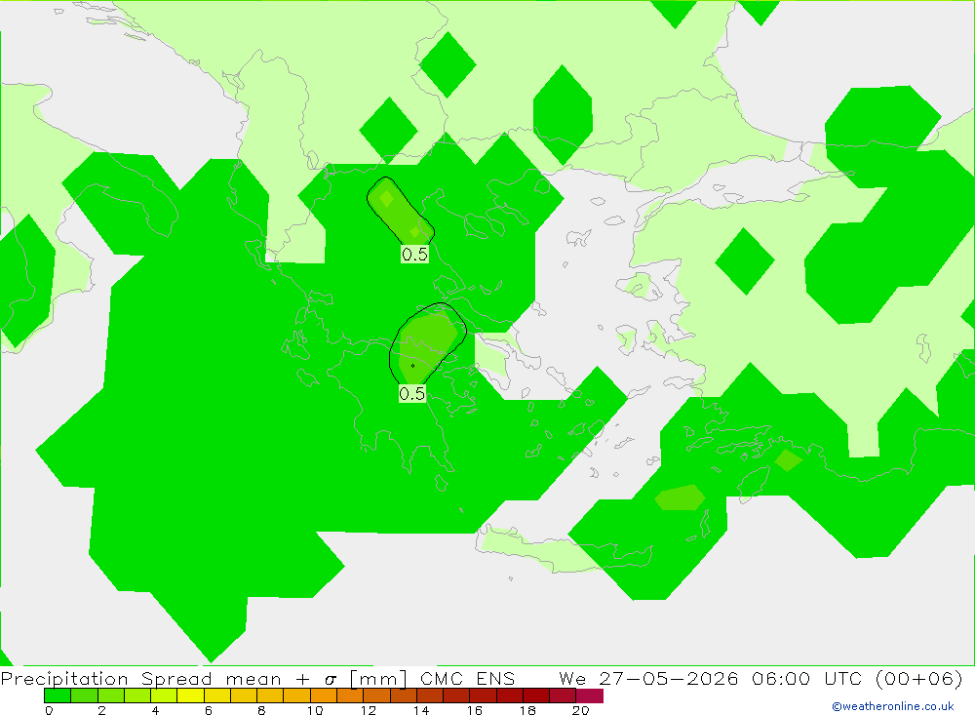The image size is (975, 715).
Task: Select the brightest green first legend swatch
Action: tap(58, 695)
